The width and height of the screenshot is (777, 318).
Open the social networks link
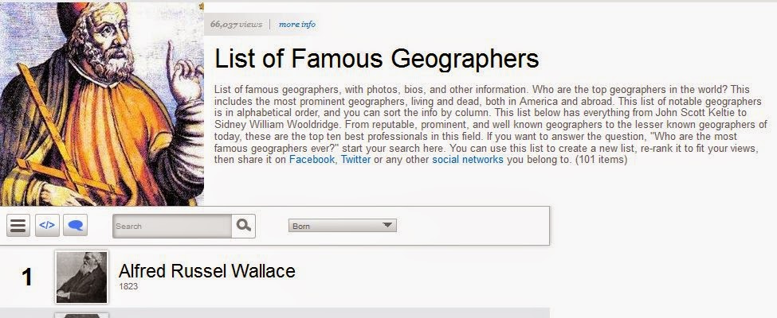point(468,160)
